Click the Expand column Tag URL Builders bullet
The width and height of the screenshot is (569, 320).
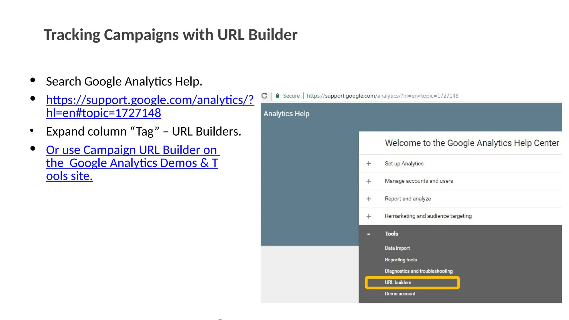[144, 131]
